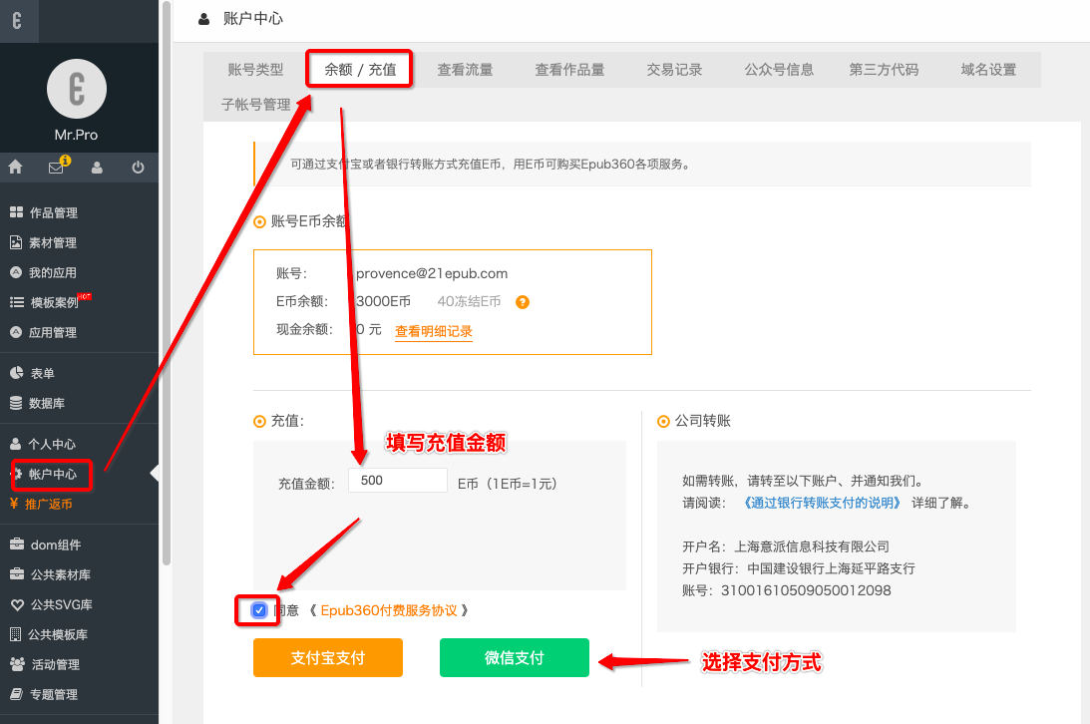
Task: Click the power logout icon
Action: 138,168
